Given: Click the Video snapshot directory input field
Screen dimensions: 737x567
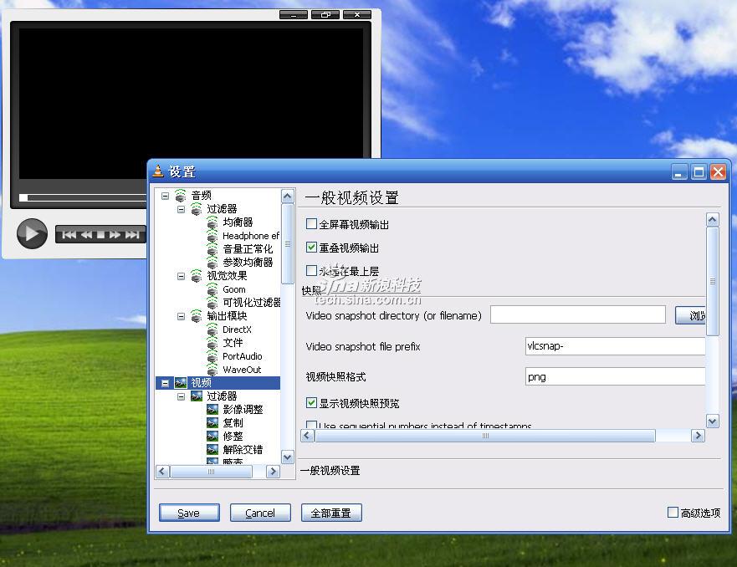Looking at the screenshot, I should click(x=578, y=314).
